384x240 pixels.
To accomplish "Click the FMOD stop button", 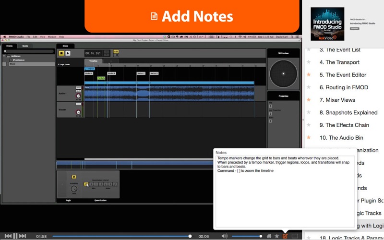I will click(x=61, y=53).
